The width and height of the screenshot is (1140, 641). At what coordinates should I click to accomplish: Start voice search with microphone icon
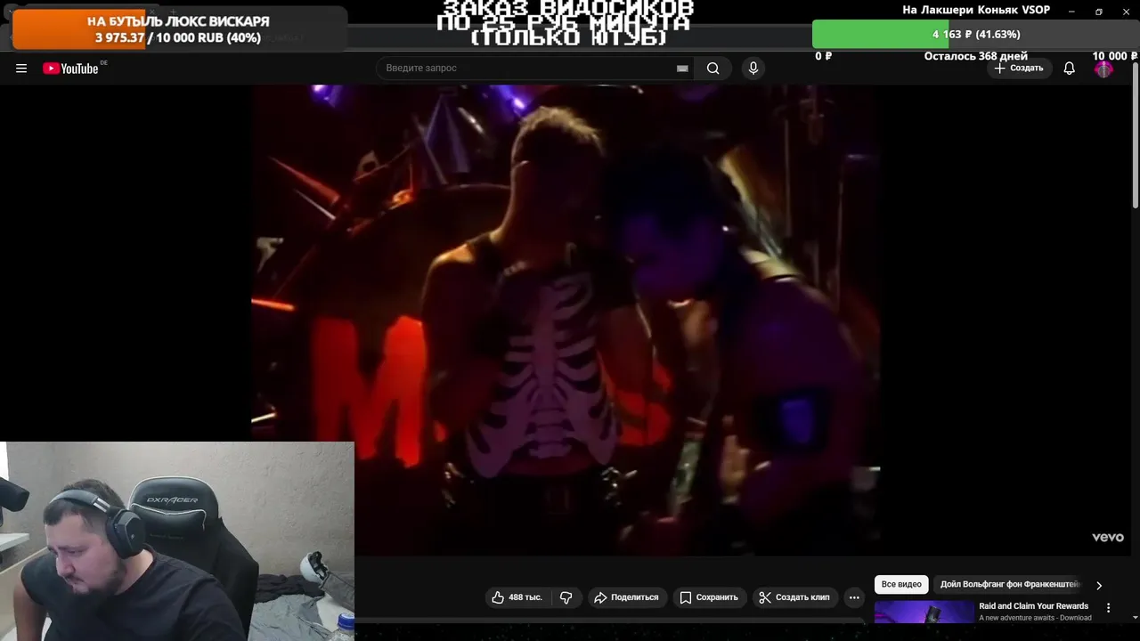(753, 69)
